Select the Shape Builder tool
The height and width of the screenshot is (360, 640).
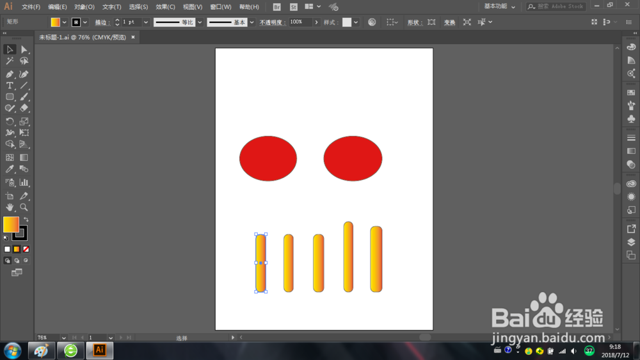click(x=10, y=144)
